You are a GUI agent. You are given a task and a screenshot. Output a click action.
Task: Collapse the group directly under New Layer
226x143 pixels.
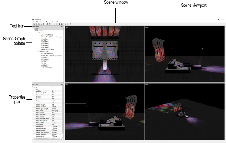pyautogui.click(x=37, y=33)
